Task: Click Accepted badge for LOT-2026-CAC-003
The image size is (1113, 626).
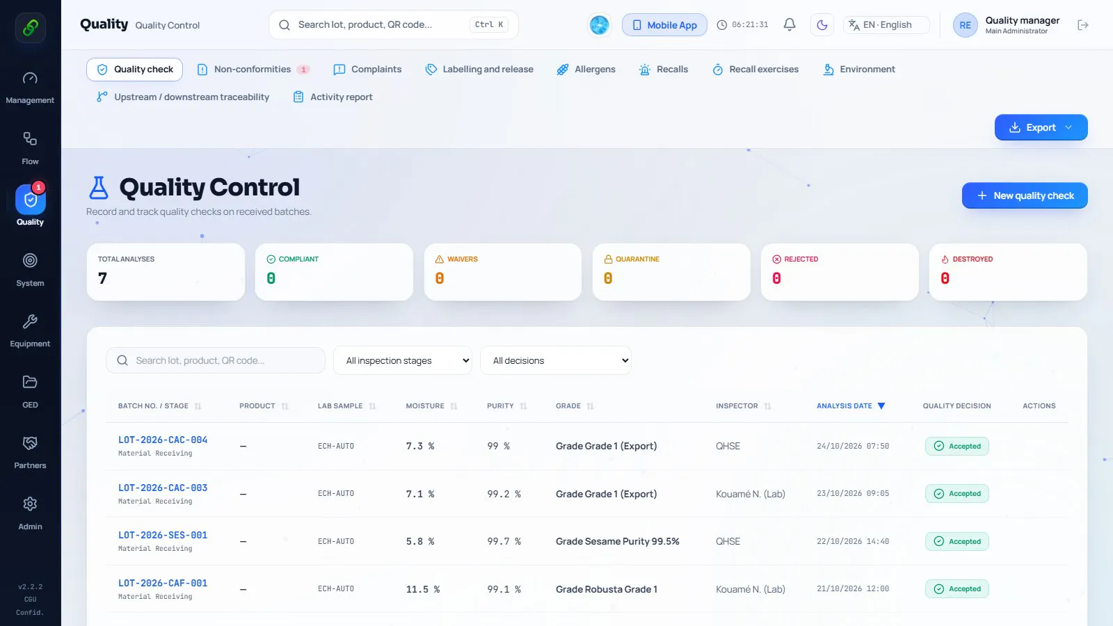Action: 956,494
